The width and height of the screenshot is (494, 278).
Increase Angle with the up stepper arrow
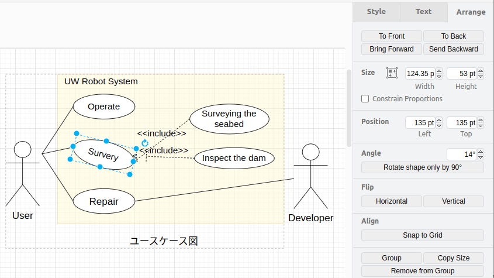481,152
